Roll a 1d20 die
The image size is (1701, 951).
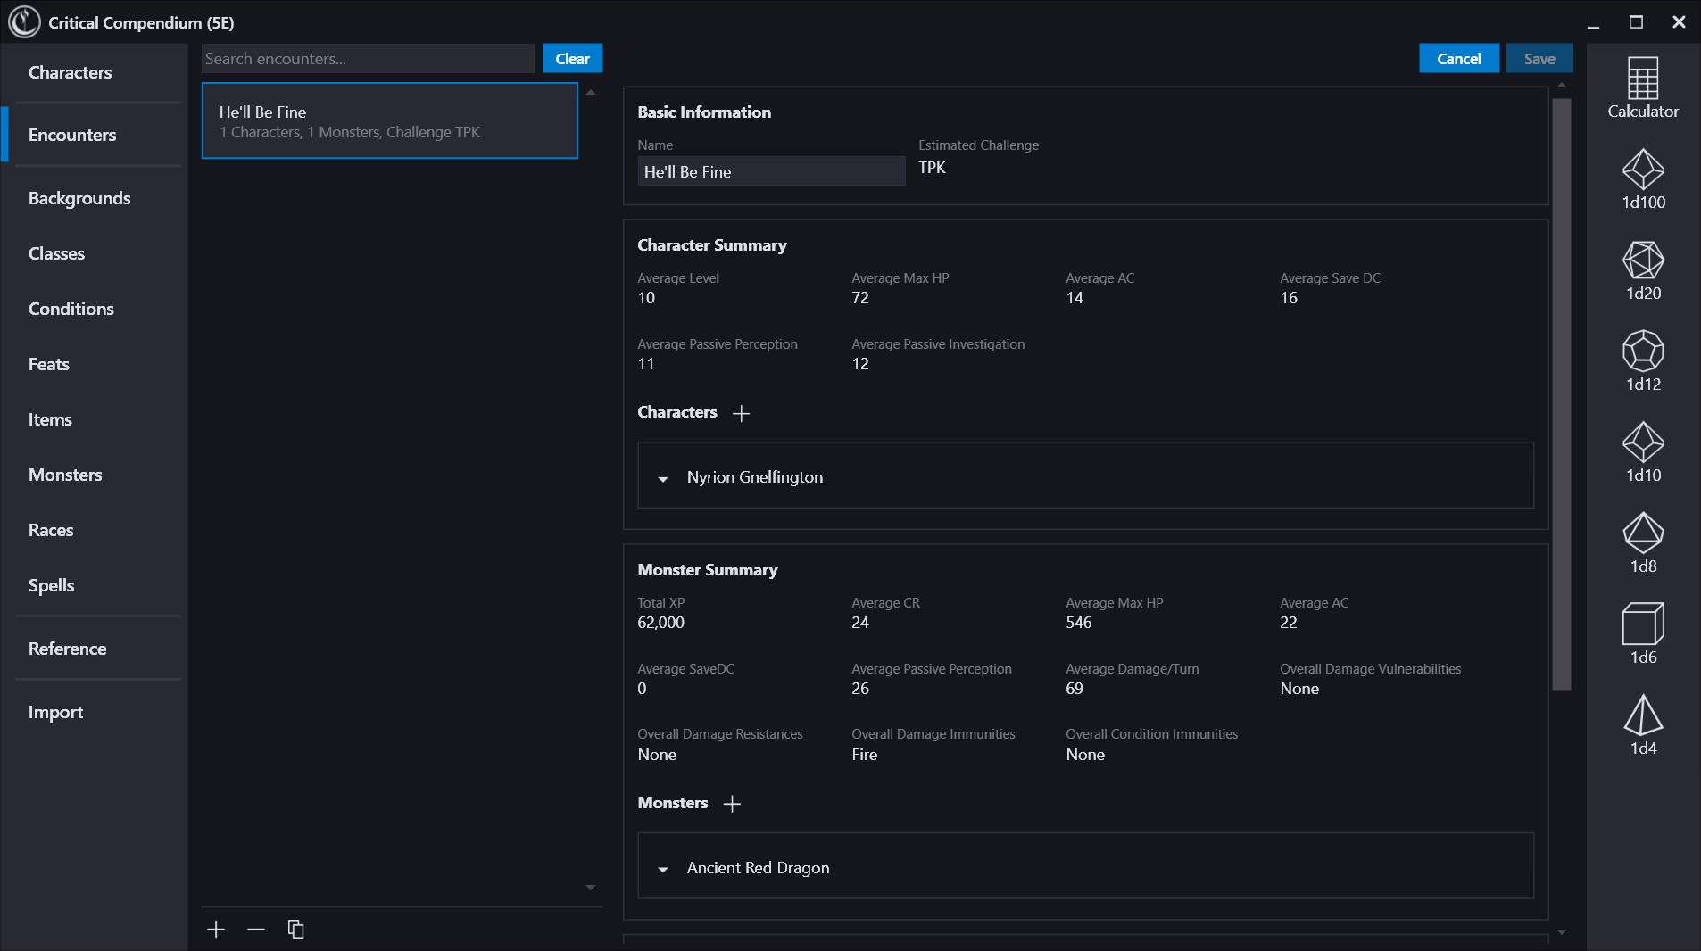point(1643,270)
